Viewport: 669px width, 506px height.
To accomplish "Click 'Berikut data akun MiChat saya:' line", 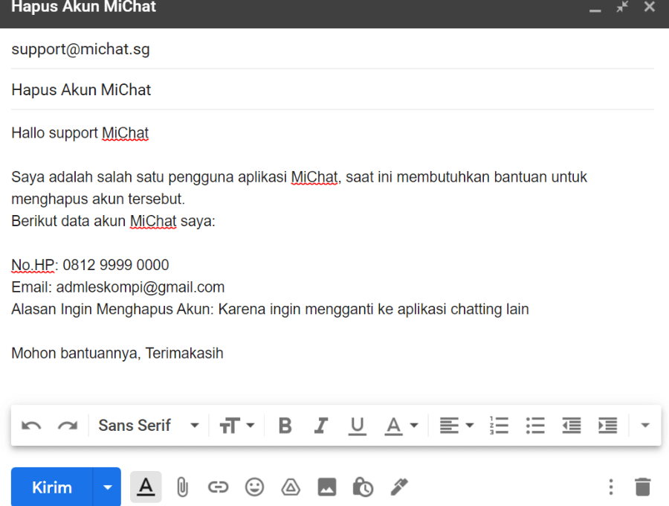I will (114, 221).
